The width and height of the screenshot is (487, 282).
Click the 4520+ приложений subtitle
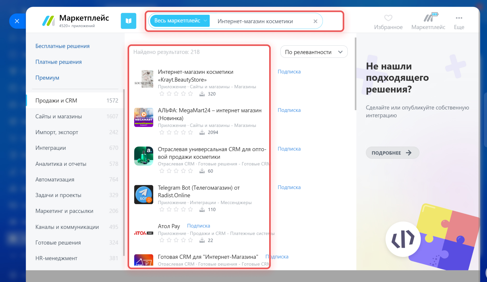click(77, 26)
